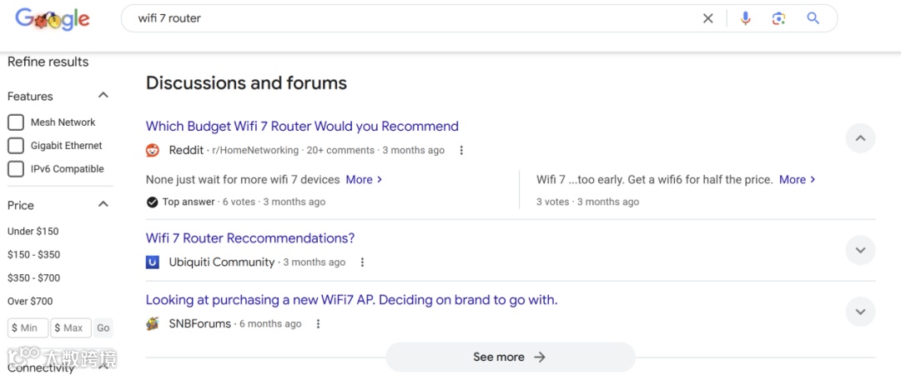This screenshot has height=375, width=901.
Task: Clear the search query with X icon
Action: coord(707,18)
